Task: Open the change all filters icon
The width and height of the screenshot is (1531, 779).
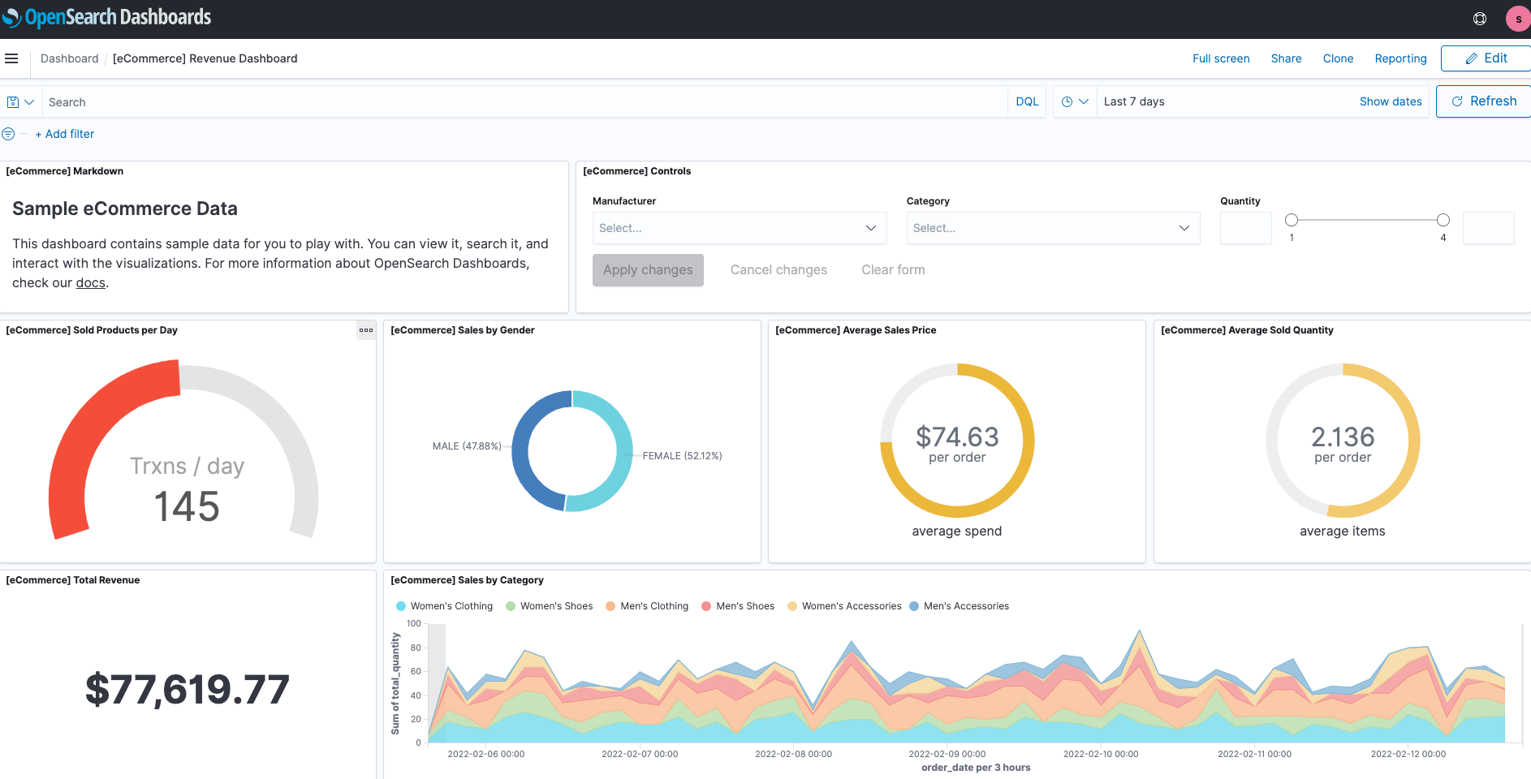Action: coord(9,133)
